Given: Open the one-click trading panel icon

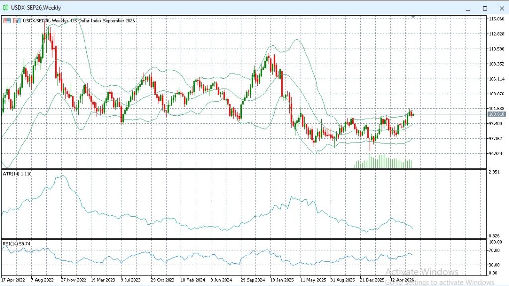Looking at the screenshot, I should pos(7,21).
